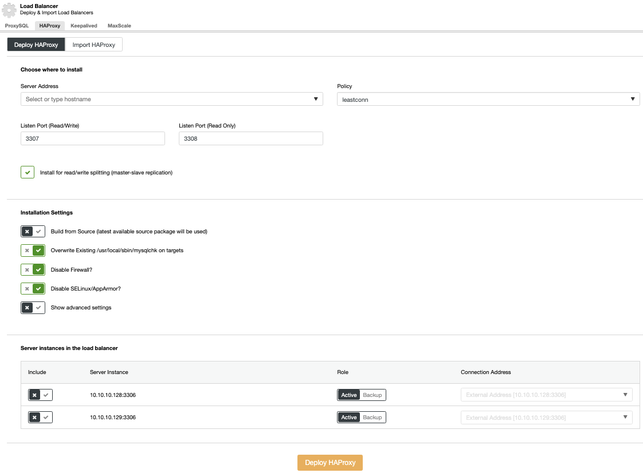Click the Listen Port (Read Only) field
The height and width of the screenshot is (473, 643).
[251, 138]
